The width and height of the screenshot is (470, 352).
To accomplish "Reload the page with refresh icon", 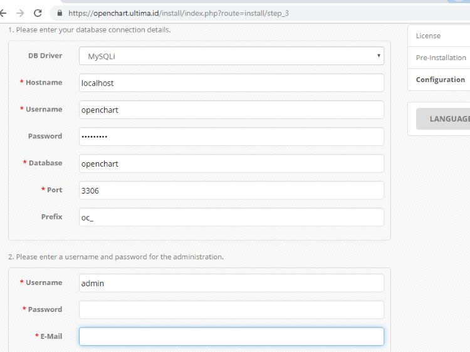I will pos(38,13).
